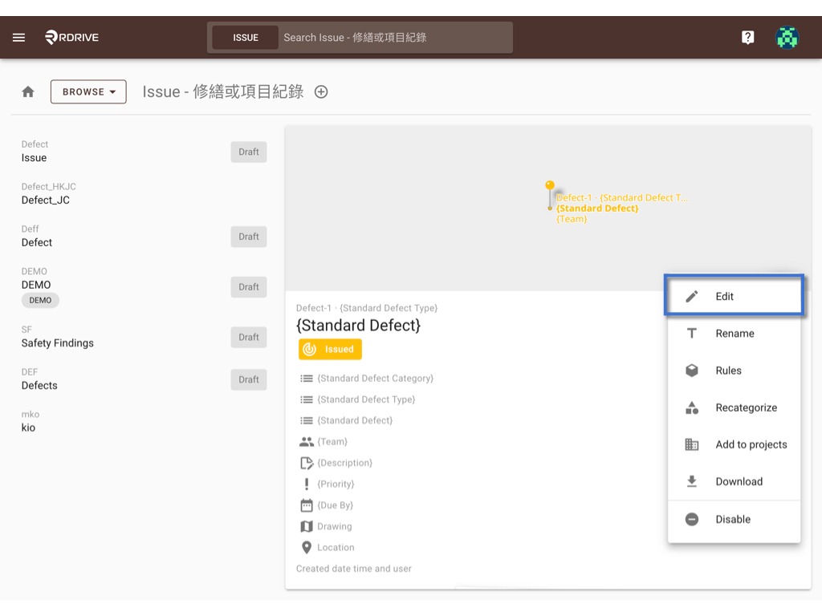Click the pencil icon beside Edit

691,297
